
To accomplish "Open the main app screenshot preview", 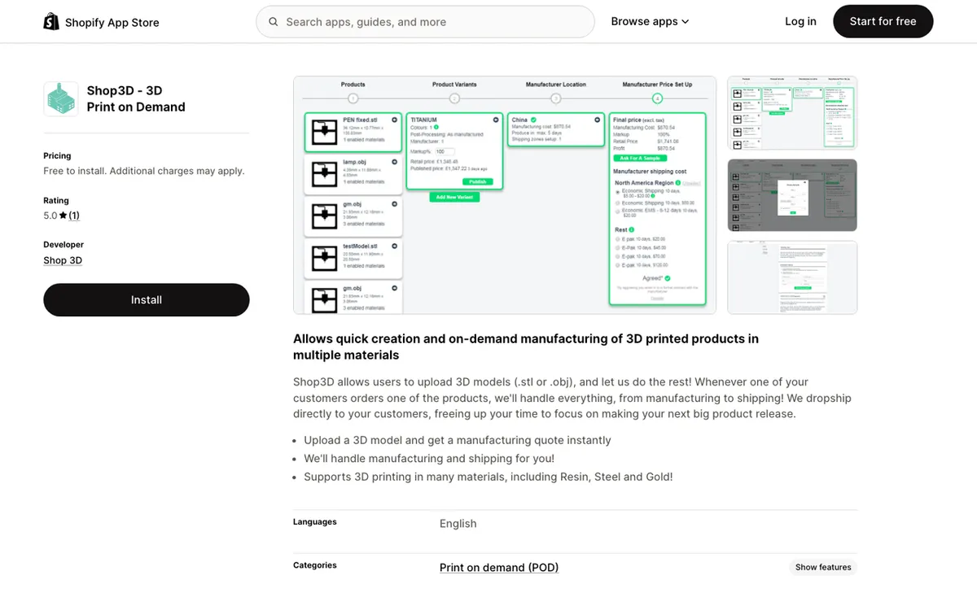I will tap(505, 195).
